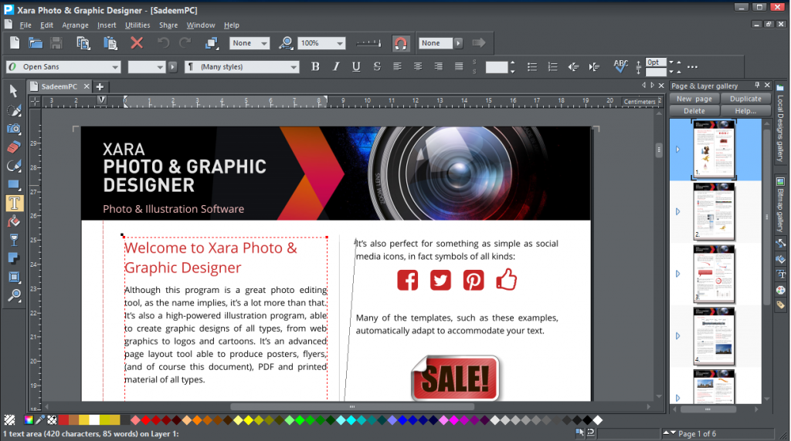Open the Local Designs gallery tab

tap(780, 123)
